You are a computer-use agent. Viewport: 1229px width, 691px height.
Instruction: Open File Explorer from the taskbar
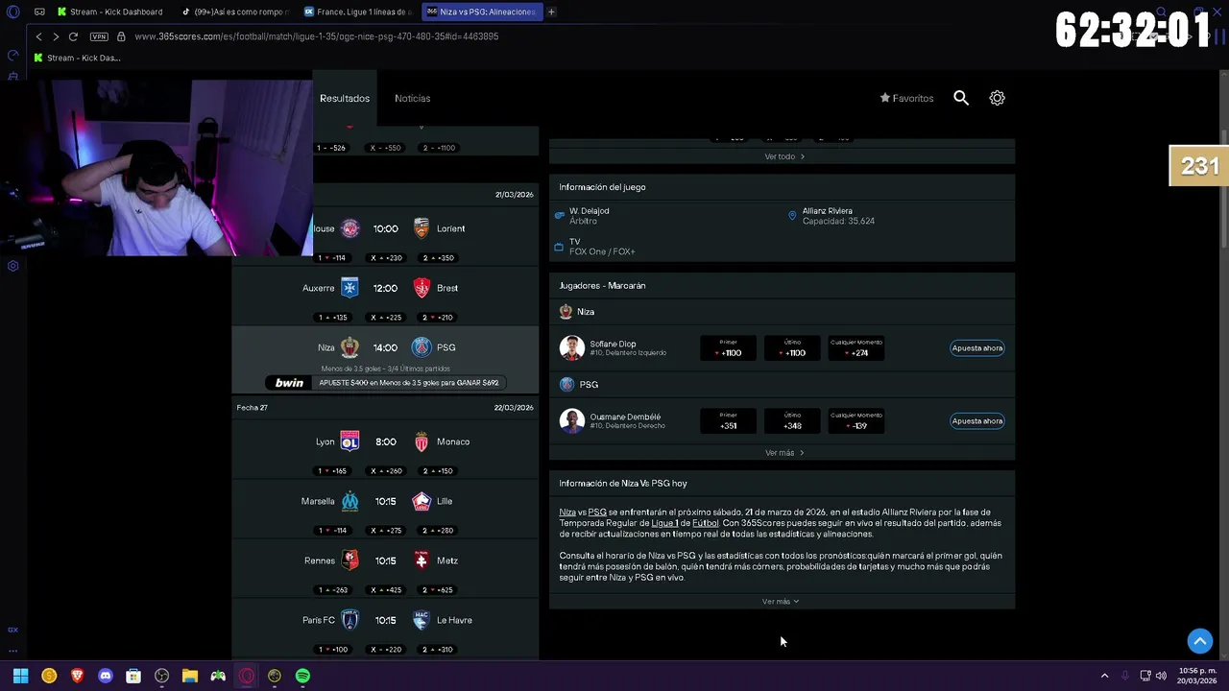[190, 676]
